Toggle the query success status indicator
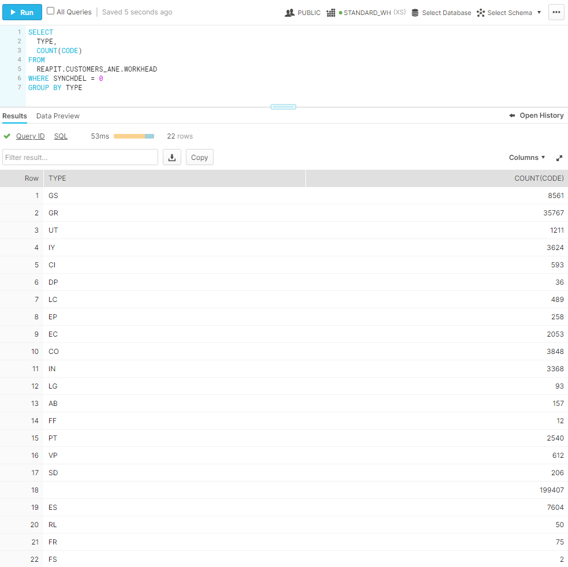 point(6,136)
